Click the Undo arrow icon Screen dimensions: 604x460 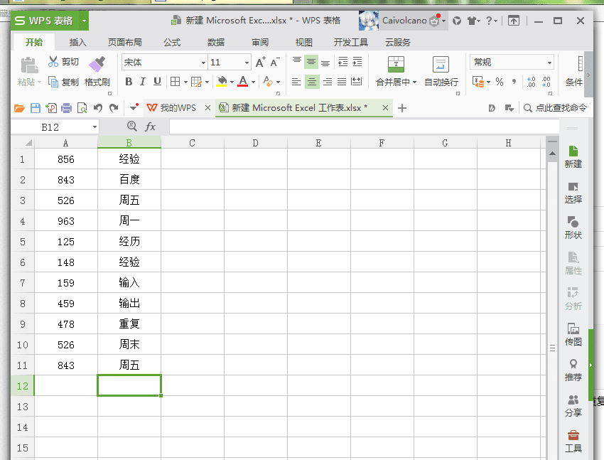click(x=98, y=108)
